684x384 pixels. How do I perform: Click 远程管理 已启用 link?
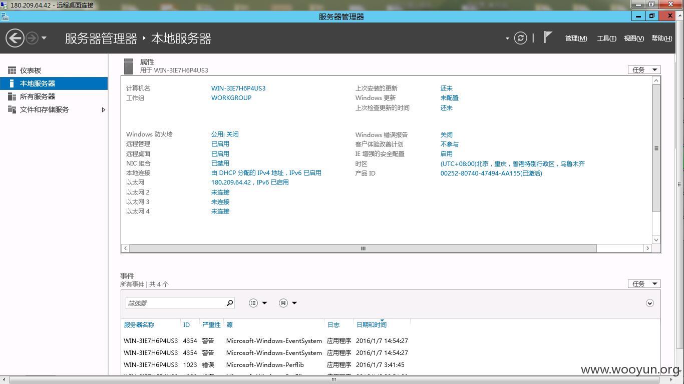220,143
